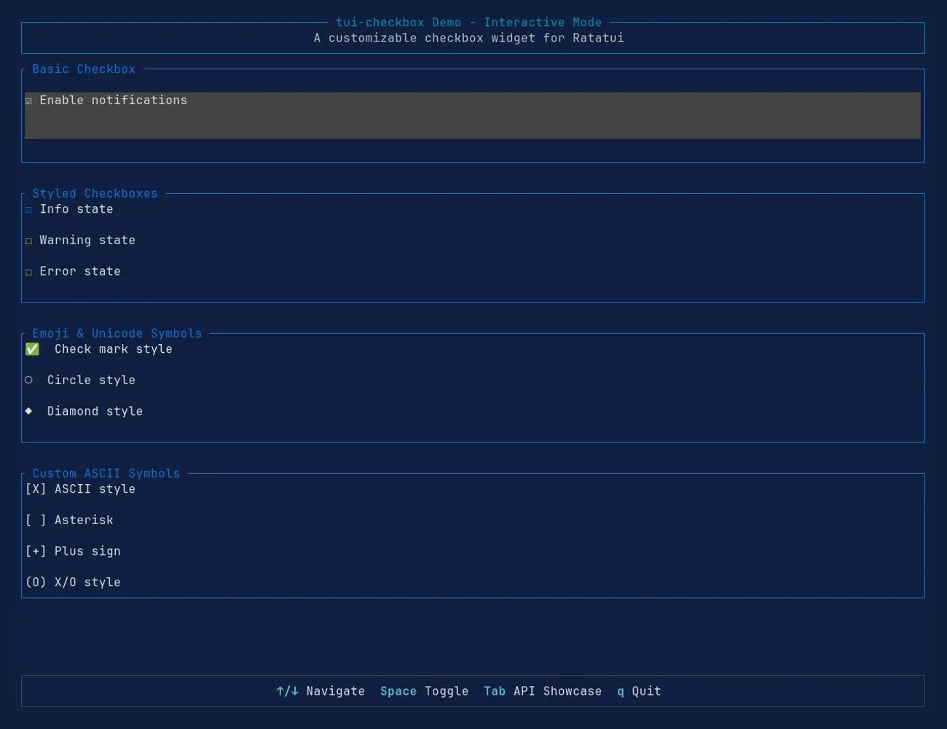Screen dimensions: 947x729
Task: Click the Custom ASCII Symbols header
Action: [105, 473]
